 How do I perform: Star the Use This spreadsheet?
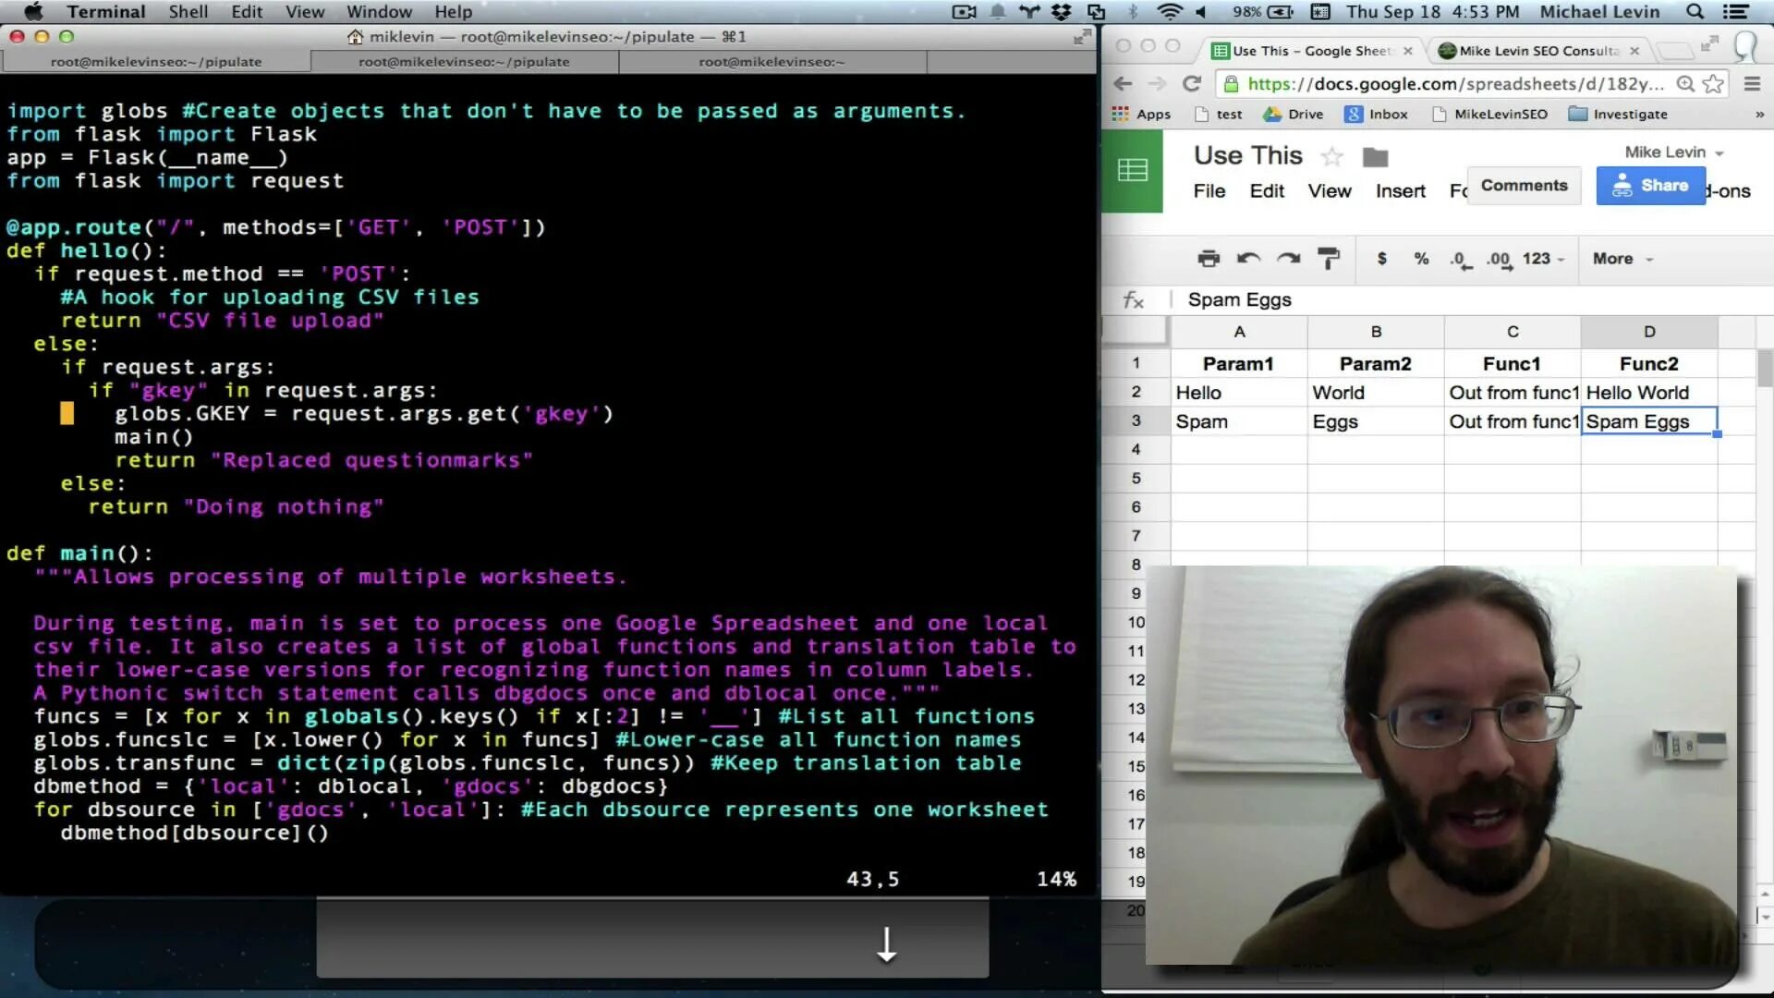pyautogui.click(x=1331, y=156)
